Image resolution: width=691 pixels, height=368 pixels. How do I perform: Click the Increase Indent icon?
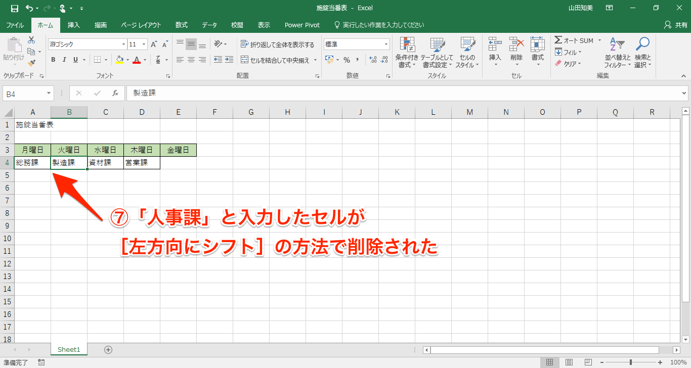(x=229, y=60)
